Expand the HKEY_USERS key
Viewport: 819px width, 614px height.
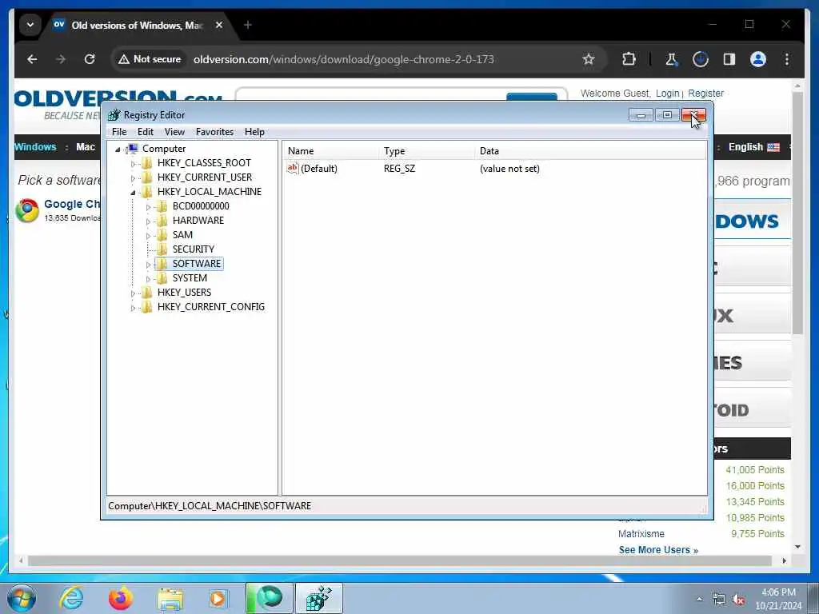(x=133, y=293)
